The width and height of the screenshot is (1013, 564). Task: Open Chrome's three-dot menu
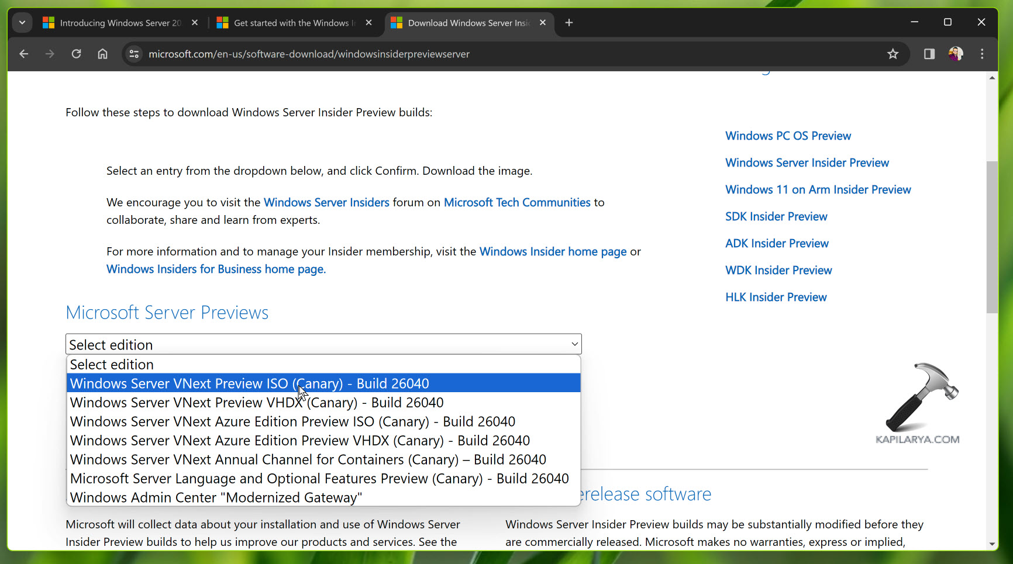click(x=982, y=54)
